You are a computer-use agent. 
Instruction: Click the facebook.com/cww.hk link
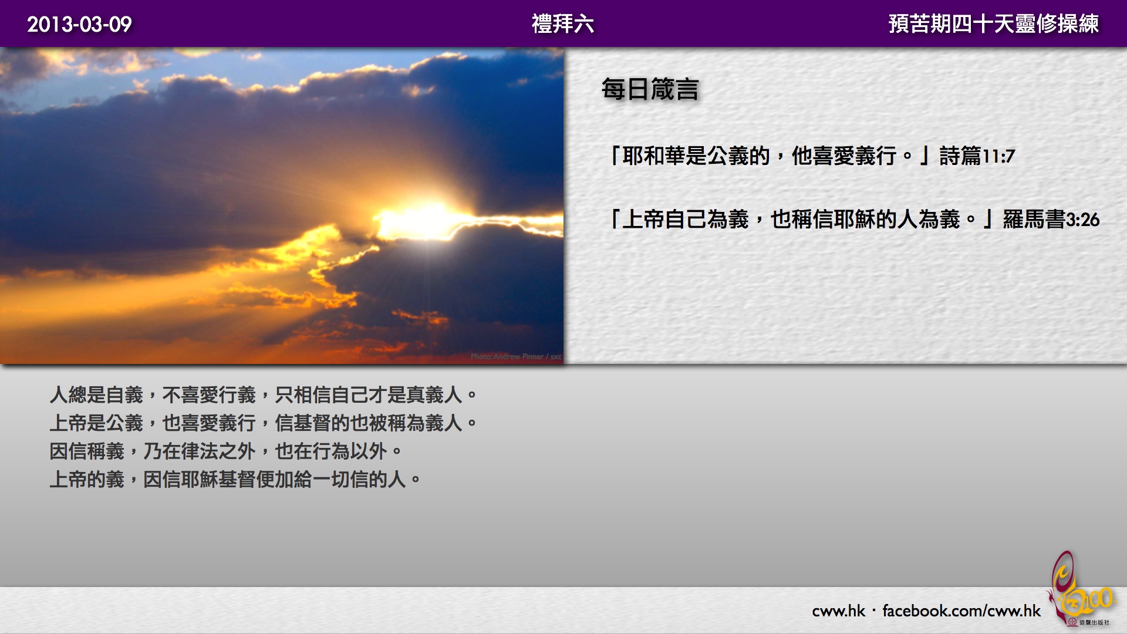(961, 611)
